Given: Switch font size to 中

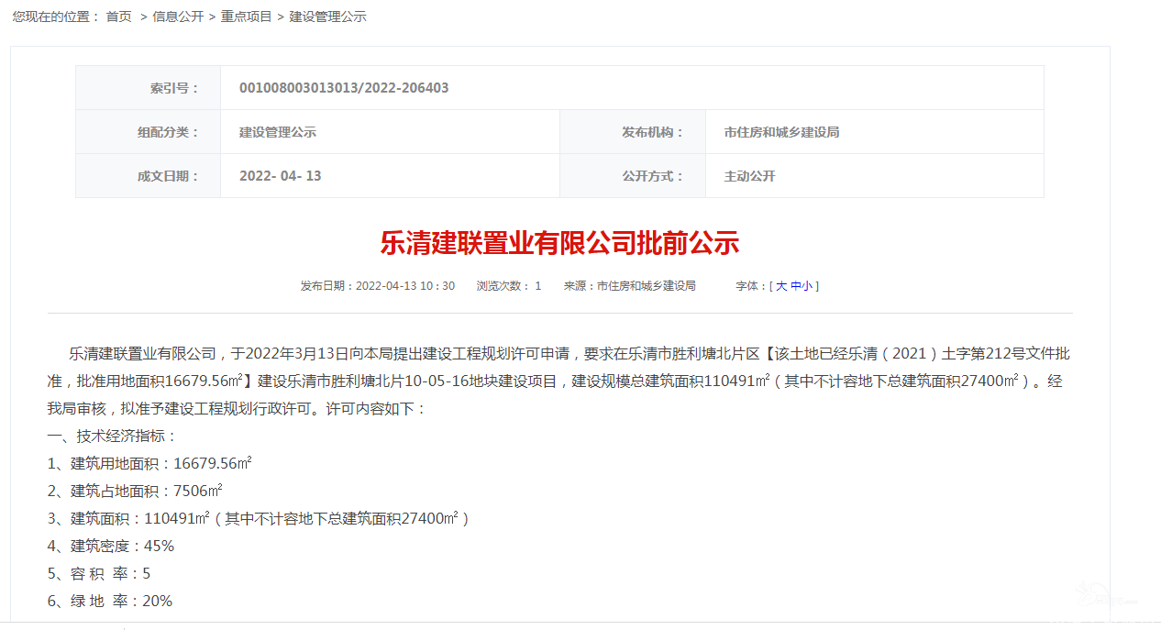Looking at the screenshot, I should point(795,286).
